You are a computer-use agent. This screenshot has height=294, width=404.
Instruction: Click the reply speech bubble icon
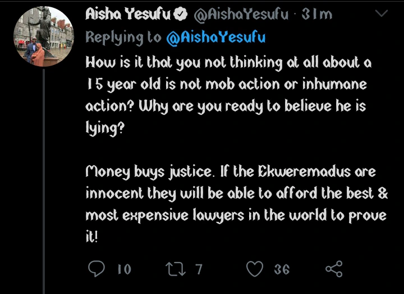point(97,269)
